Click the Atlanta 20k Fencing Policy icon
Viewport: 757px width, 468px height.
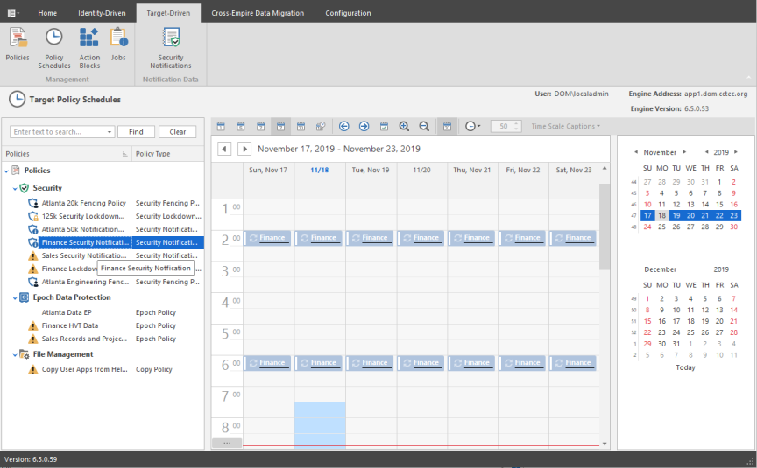pyautogui.click(x=32, y=203)
